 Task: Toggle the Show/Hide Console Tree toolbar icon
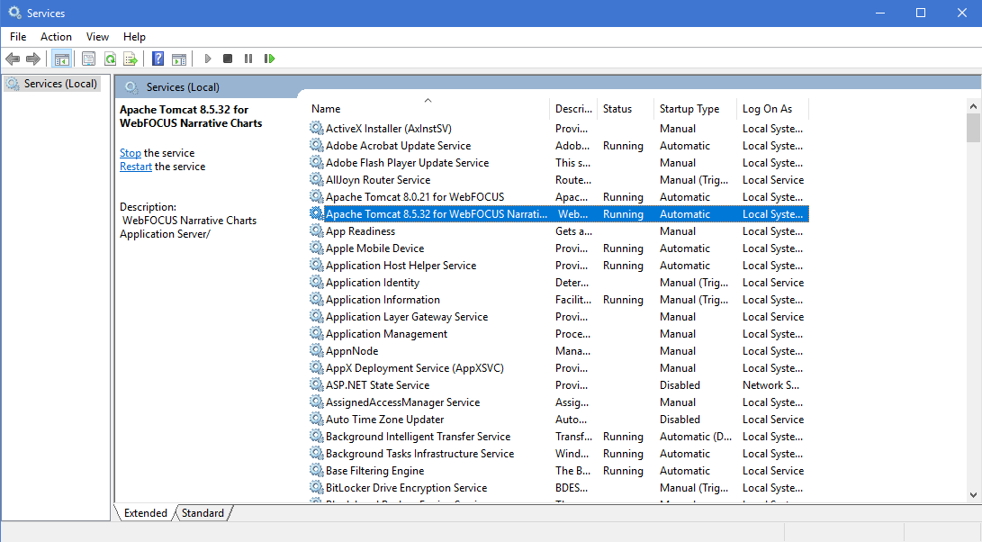(61, 59)
